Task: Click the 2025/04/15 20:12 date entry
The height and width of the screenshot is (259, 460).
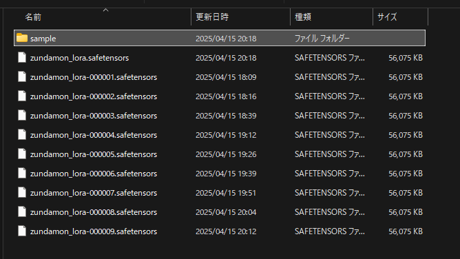Action: [x=226, y=231]
